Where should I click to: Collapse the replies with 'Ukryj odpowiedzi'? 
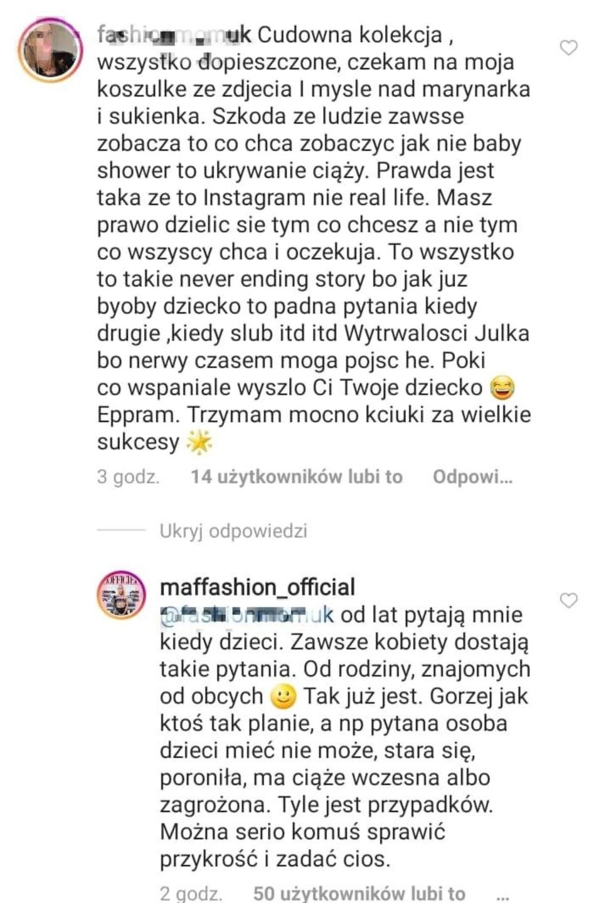point(233,531)
